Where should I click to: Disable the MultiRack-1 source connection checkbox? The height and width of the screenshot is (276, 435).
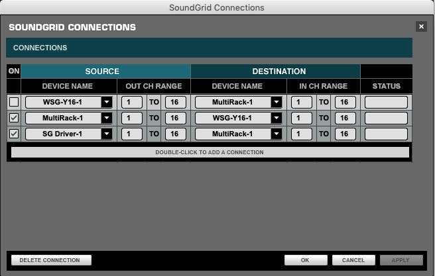point(14,118)
